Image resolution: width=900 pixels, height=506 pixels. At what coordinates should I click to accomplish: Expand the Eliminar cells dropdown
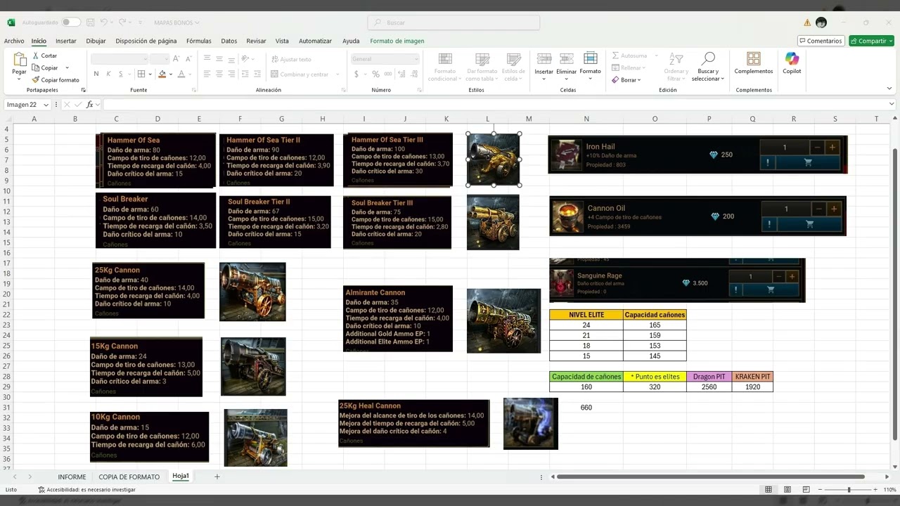pos(567,79)
